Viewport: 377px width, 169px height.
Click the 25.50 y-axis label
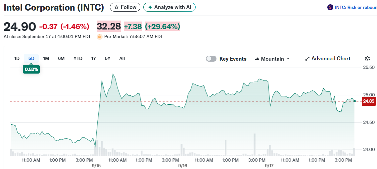[369, 67]
